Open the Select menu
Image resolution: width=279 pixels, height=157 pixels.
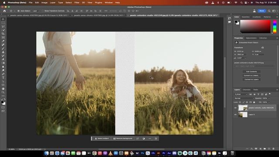point(68,3)
